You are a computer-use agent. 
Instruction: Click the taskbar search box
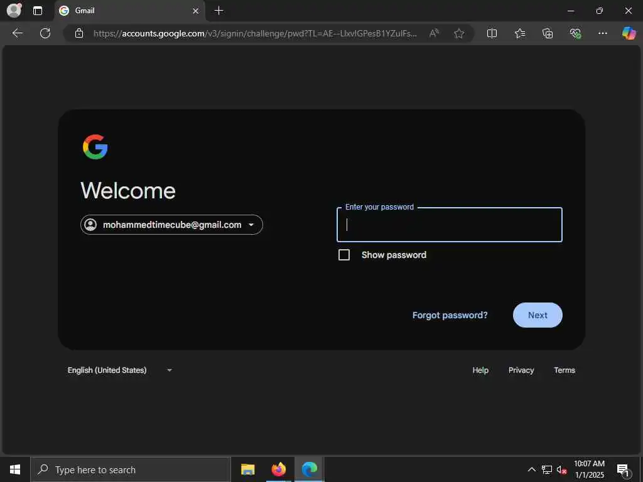[x=131, y=469]
